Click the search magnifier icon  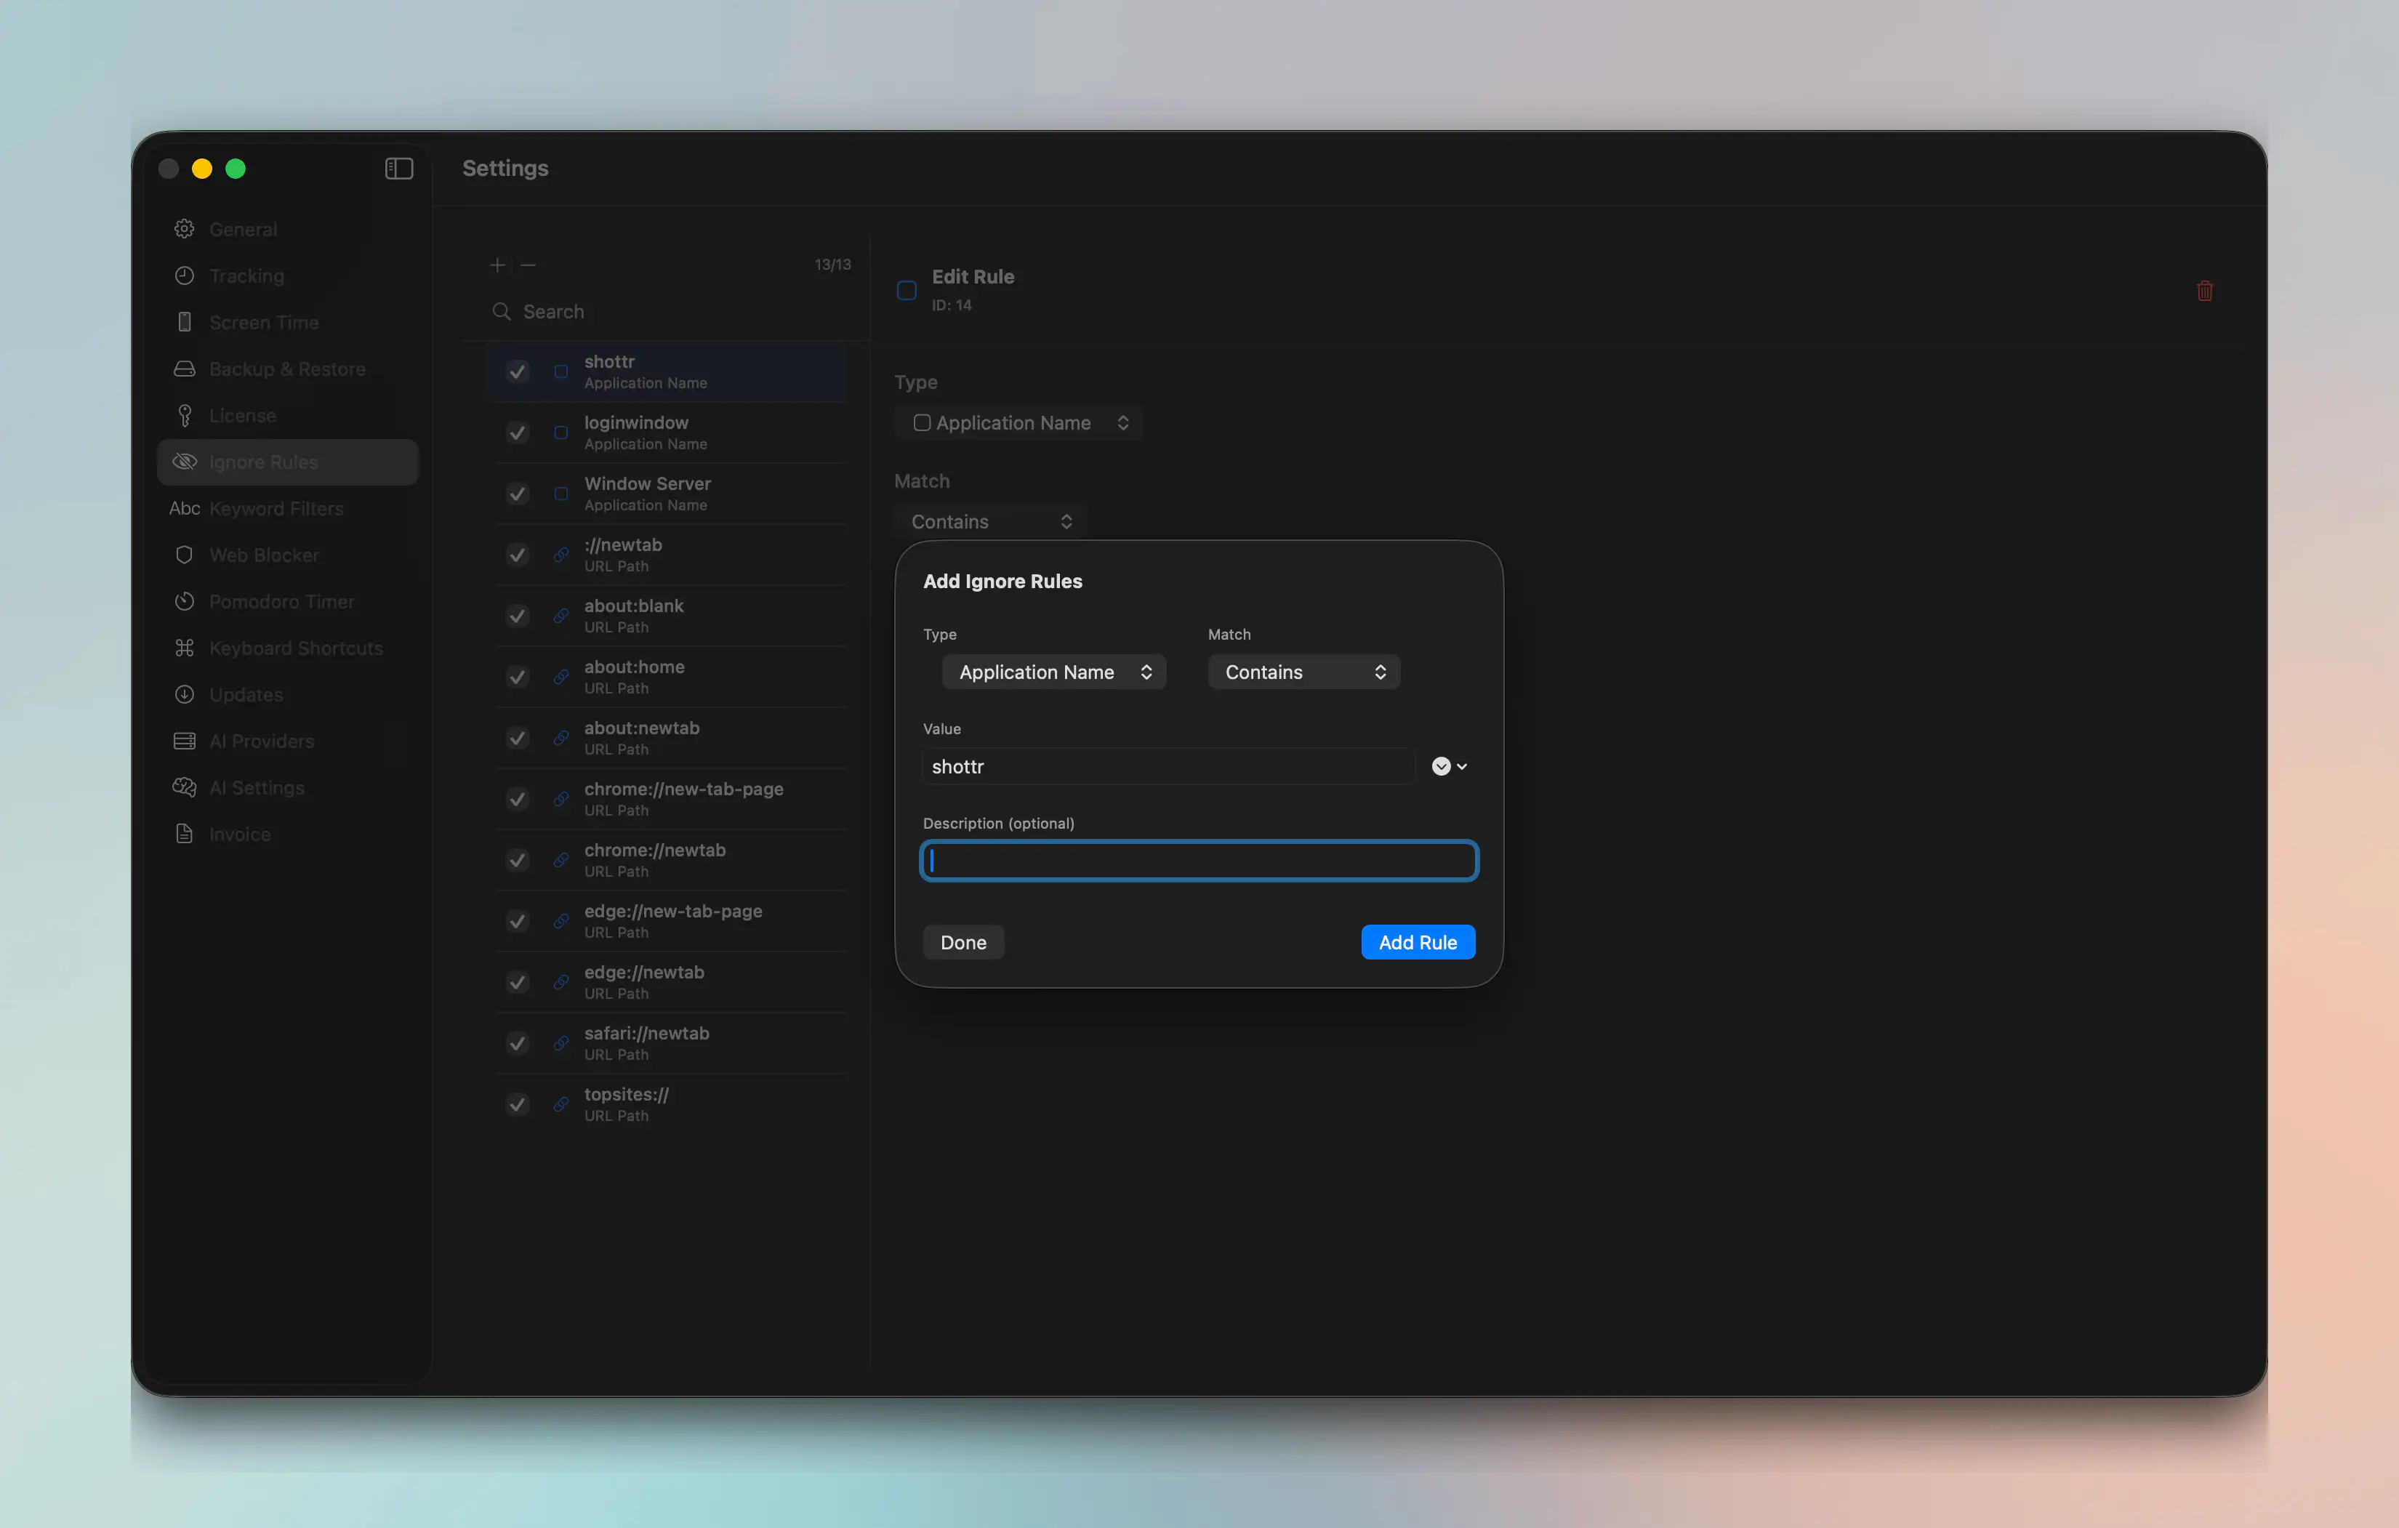click(501, 312)
